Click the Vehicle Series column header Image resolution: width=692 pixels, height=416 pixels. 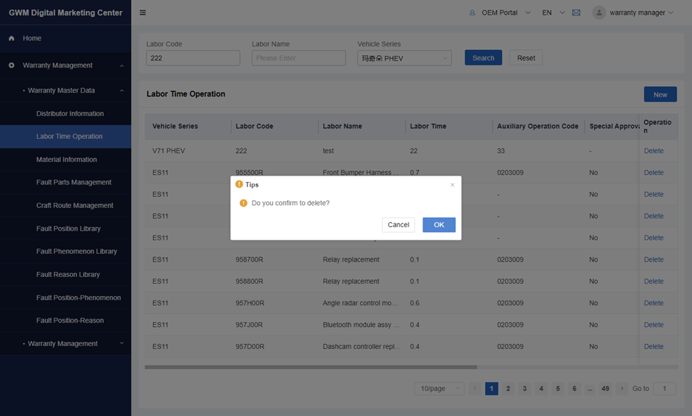[x=175, y=126]
